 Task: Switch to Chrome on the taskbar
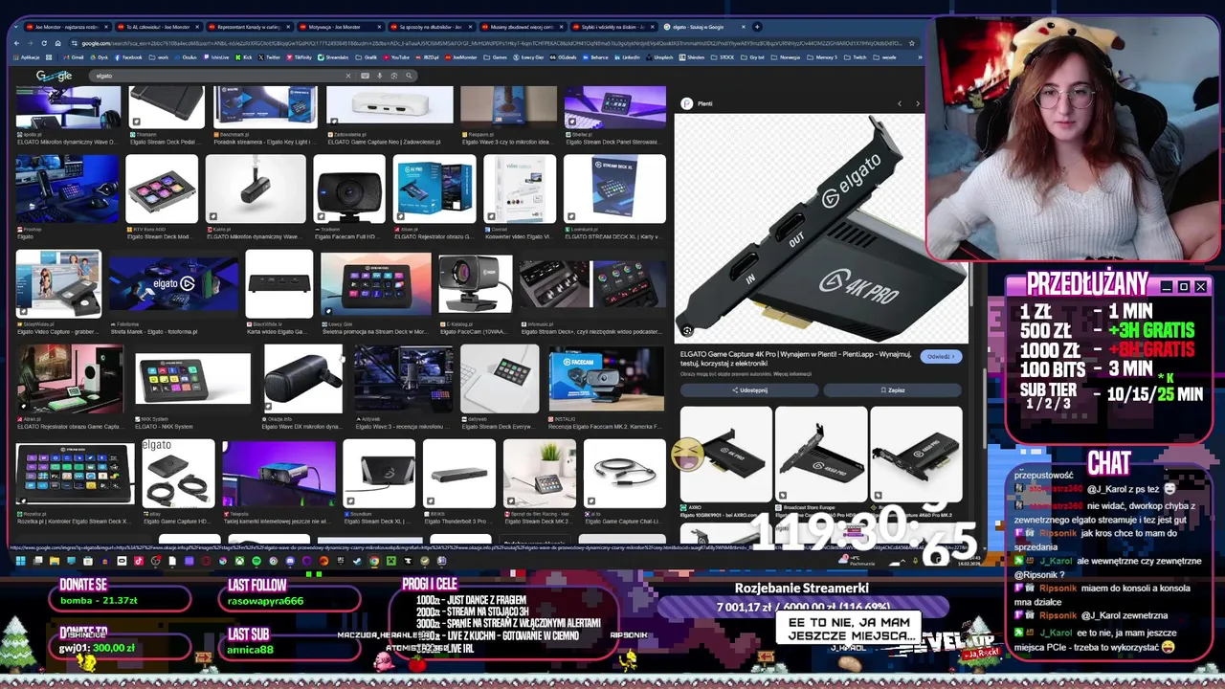point(374,561)
